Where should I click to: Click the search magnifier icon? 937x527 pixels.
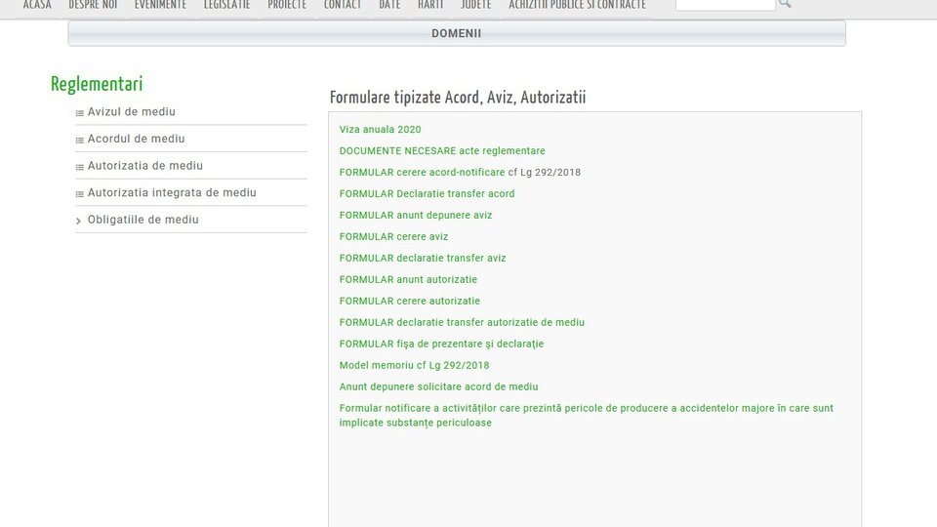[785, 4]
